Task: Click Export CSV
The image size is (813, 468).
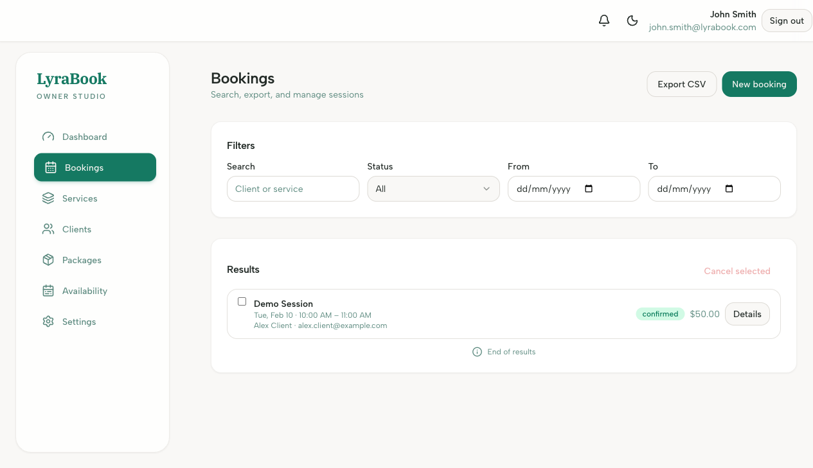Action: click(x=681, y=83)
